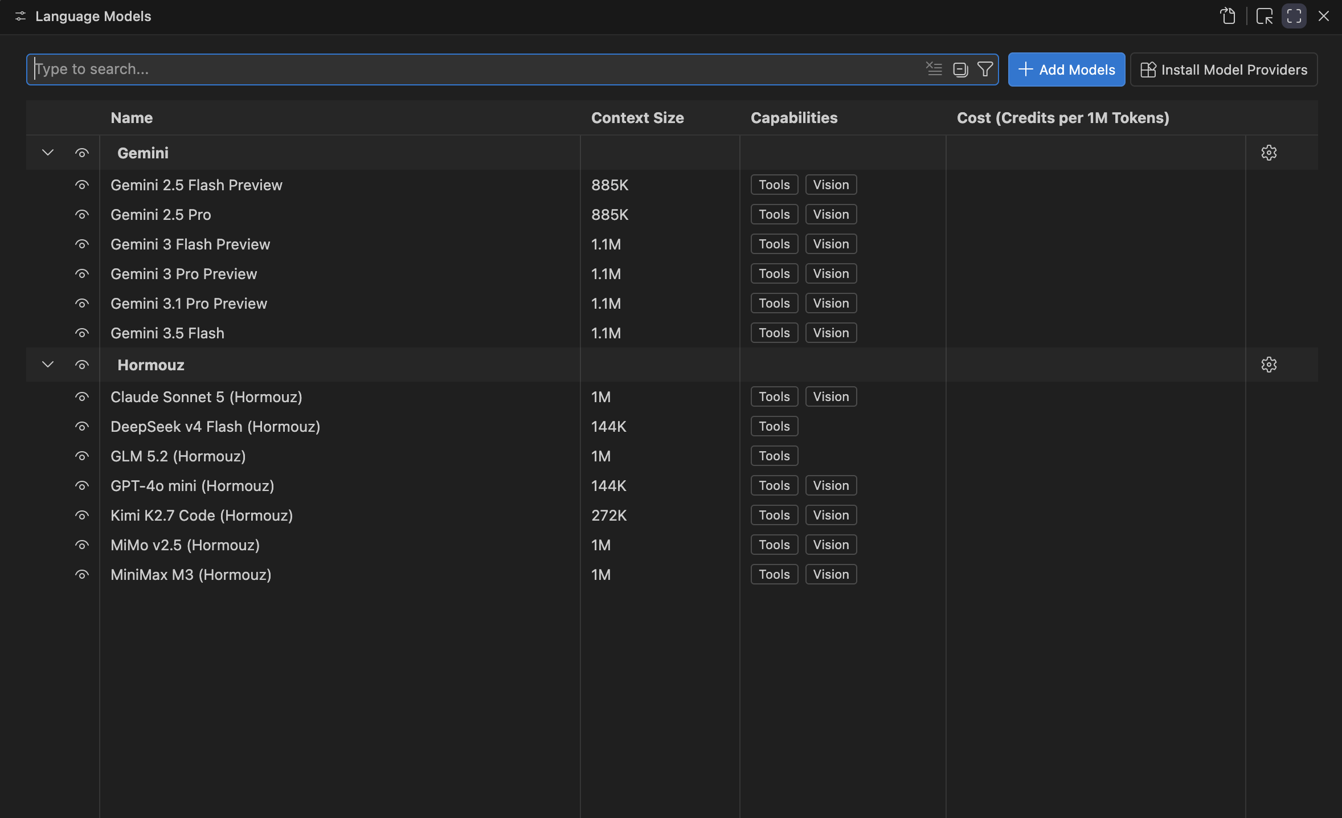Toggle visibility of Gemini 2.5 Pro
This screenshot has width=1342, height=818.
point(82,214)
